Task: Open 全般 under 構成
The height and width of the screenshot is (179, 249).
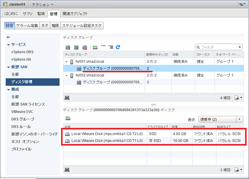Action: (15, 97)
